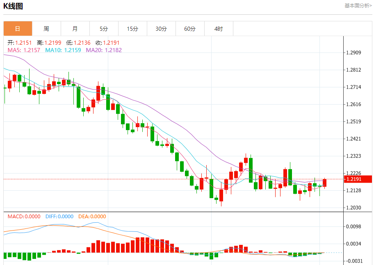Image resolution: width=374 pixels, height=265 pixels.
Task: Click the 1.2030 price axis label
Action: 354,208
